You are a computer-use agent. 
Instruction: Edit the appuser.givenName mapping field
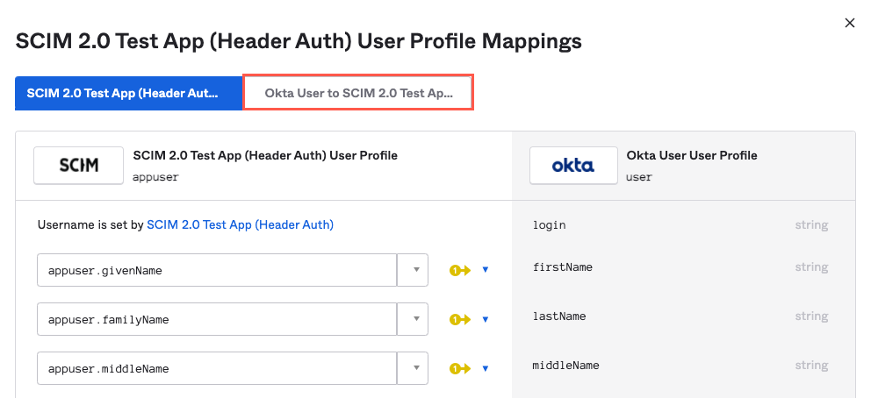pyautogui.click(x=217, y=271)
